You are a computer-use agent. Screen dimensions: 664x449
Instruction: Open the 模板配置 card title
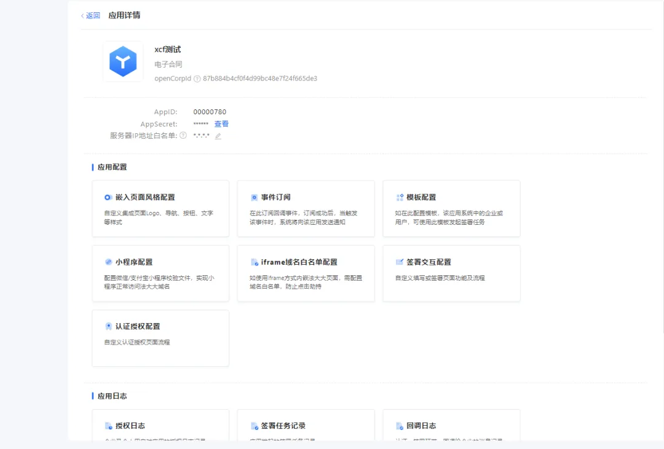[x=421, y=197]
